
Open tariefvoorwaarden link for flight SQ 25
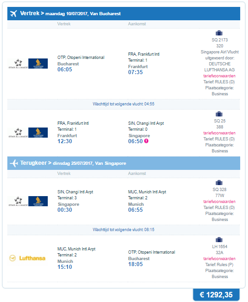220,133
